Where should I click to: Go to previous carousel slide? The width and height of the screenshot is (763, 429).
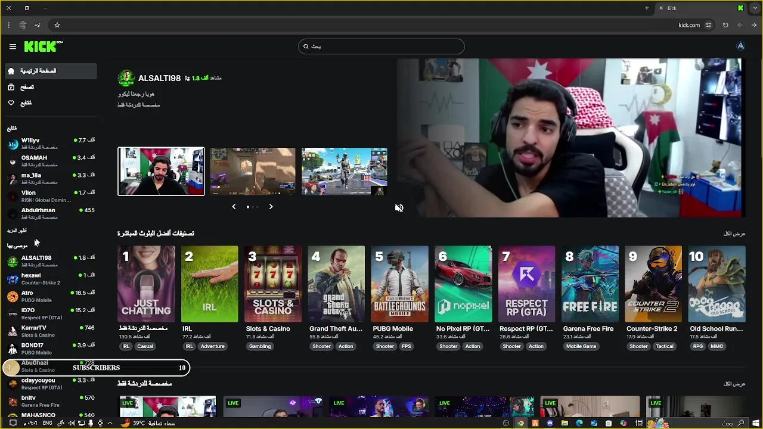pyautogui.click(x=234, y=207)
